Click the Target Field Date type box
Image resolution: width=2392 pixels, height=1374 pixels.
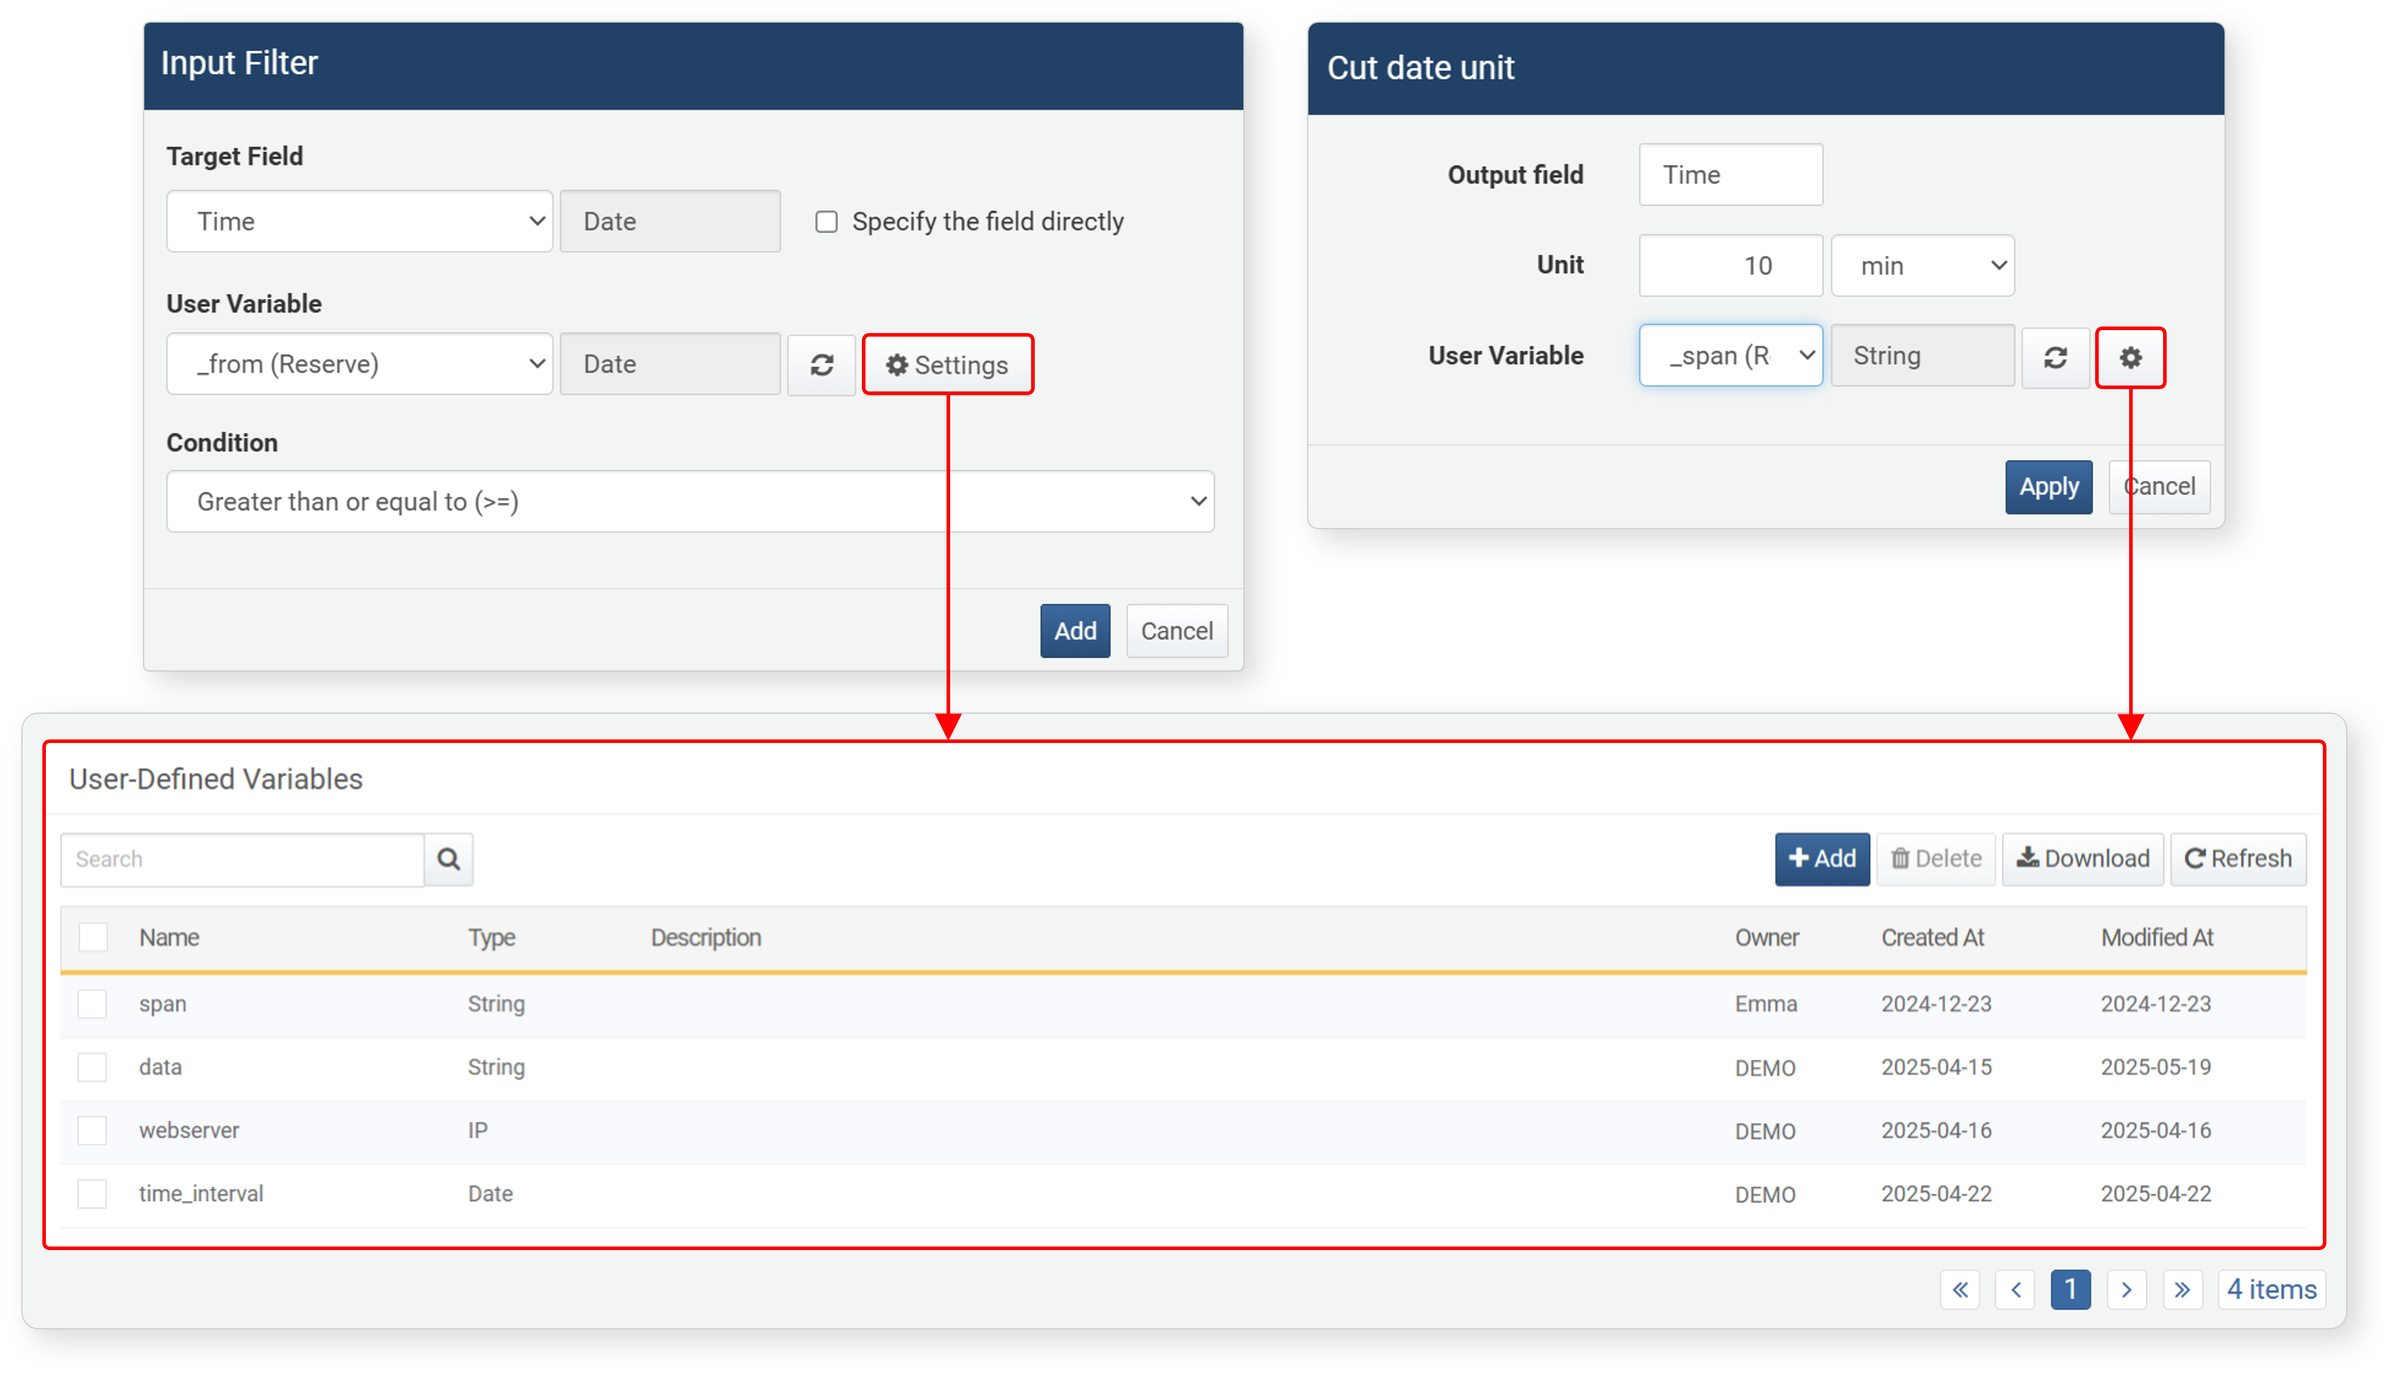[x=670, y=222]
